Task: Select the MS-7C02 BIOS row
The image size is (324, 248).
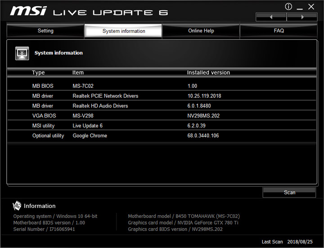Action: point(162,86)
